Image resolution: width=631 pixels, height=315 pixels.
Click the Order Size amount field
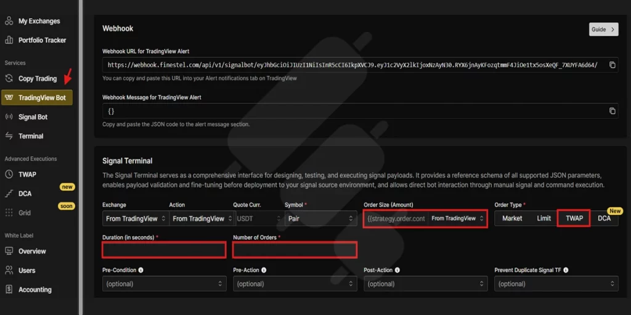396,218
